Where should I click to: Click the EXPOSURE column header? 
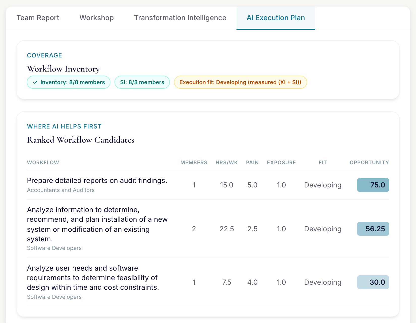[x=281, y=163]
